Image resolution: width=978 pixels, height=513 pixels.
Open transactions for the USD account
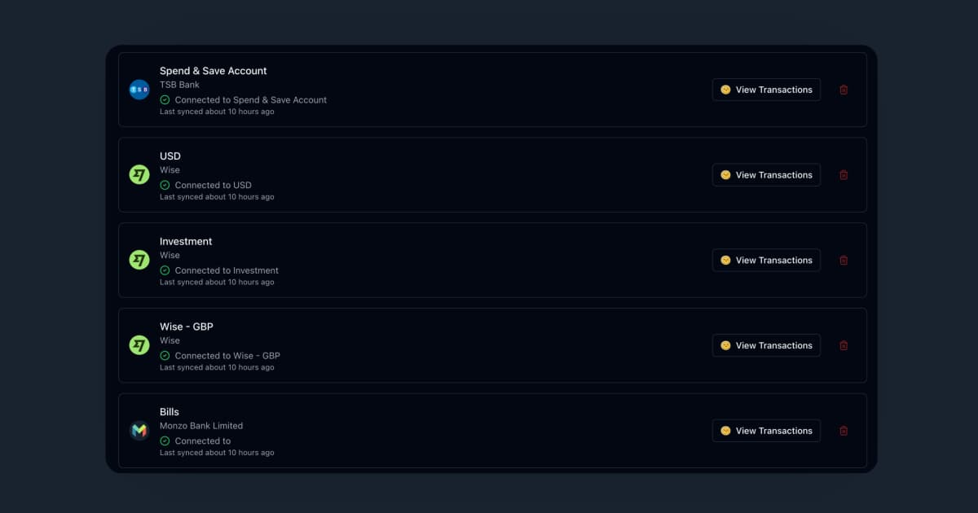[766, 174]
